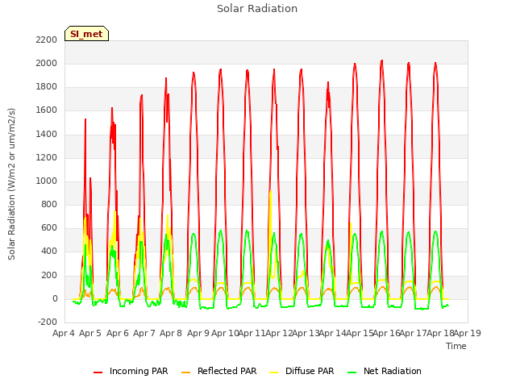Click the Apr 5 x-axis date label
The image size is (516, 387).
coord(90,333)
